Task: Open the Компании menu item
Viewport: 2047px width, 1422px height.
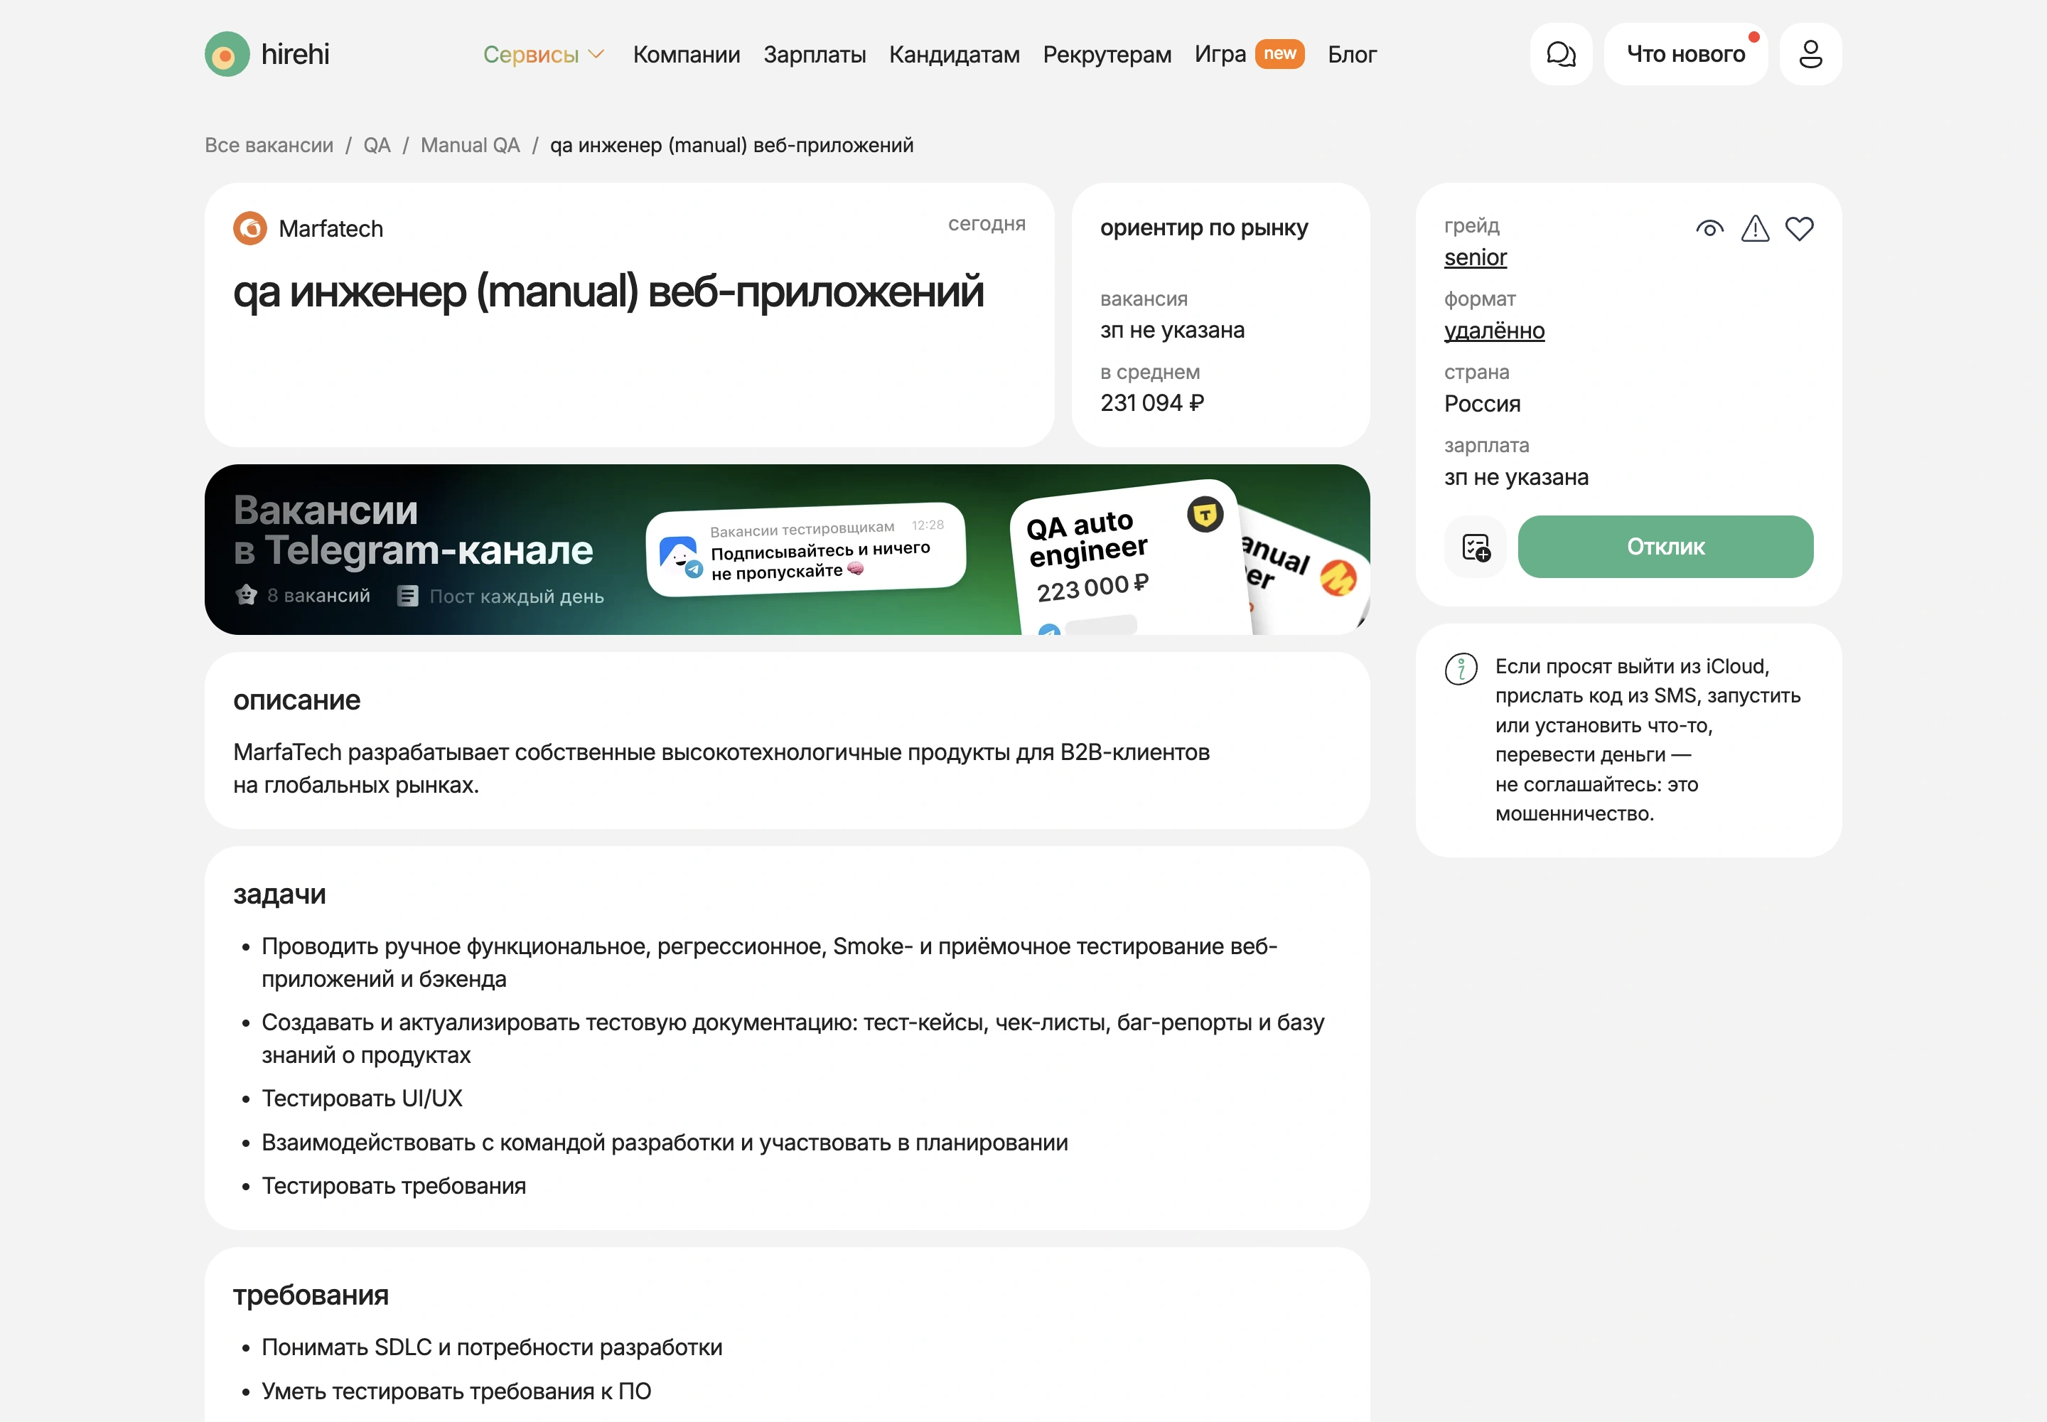Action: click(x=687, y=54)
